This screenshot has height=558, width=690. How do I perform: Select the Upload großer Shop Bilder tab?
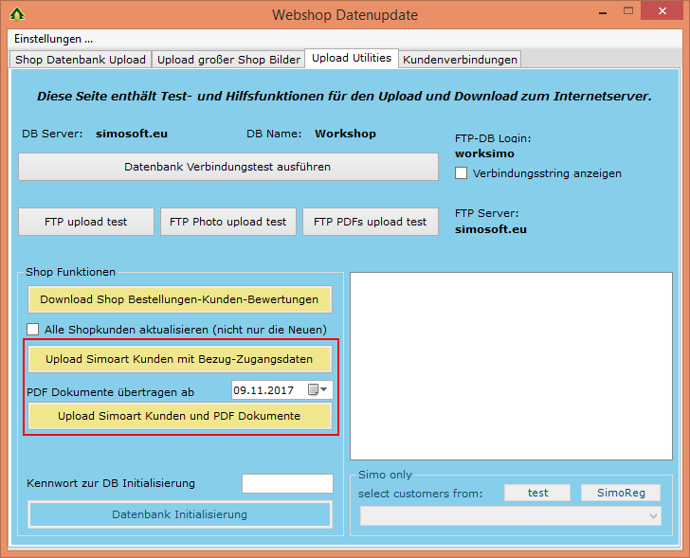click(228, 60)
